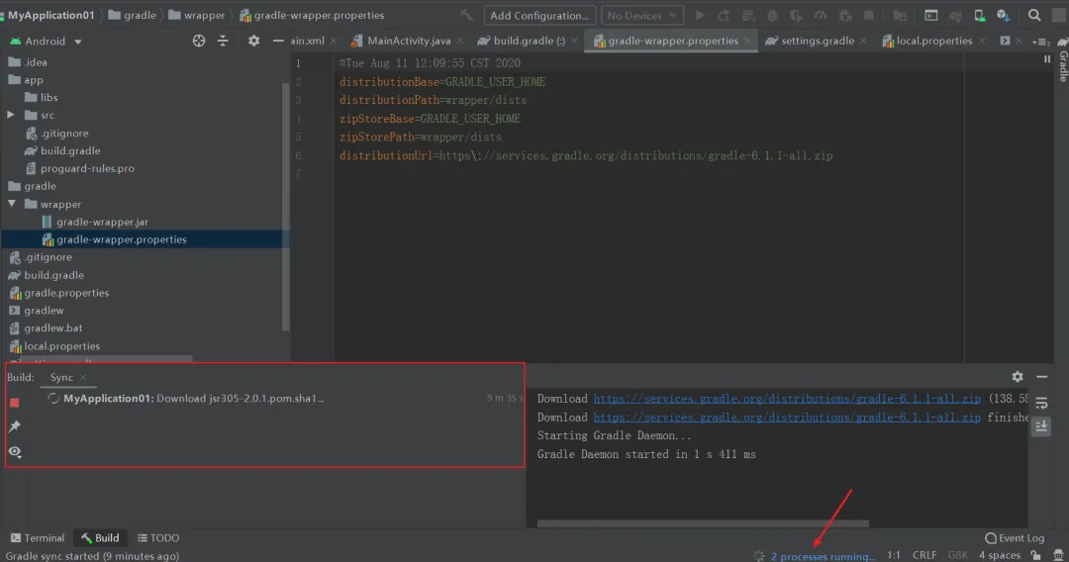Pin the Build Sync tab
Image resolution: width=1069 pixels, height=562 pixels.
click(x=14, y=426)
